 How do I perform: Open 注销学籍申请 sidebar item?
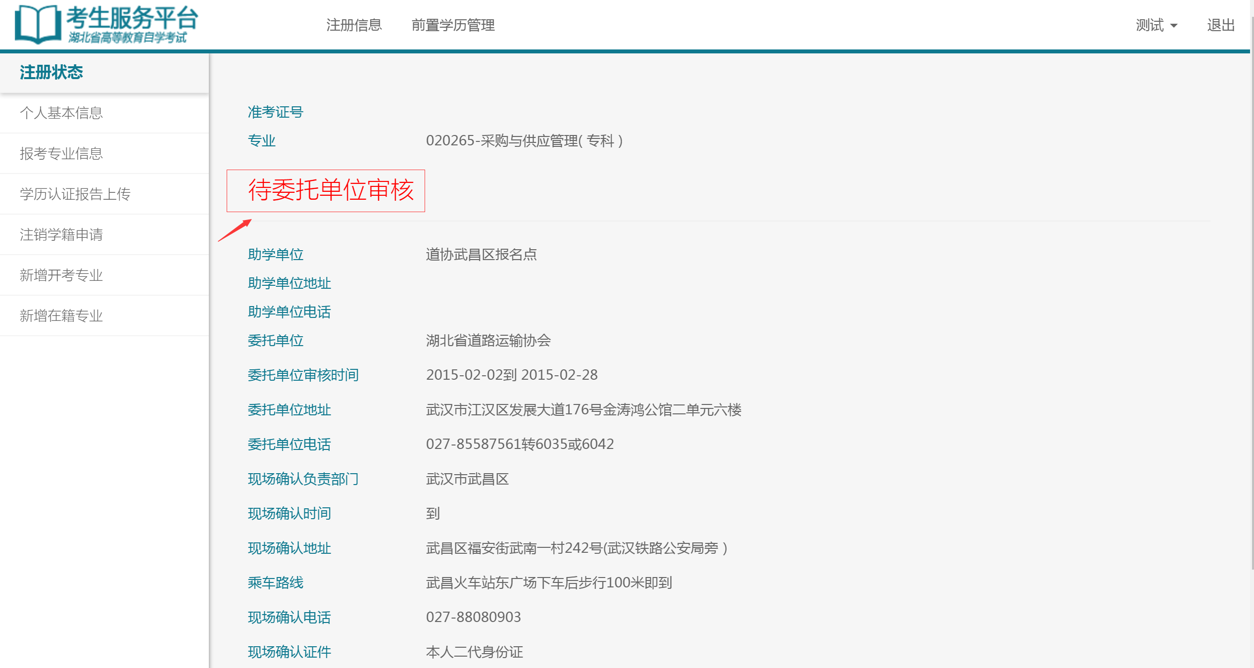tap(61, 235)
